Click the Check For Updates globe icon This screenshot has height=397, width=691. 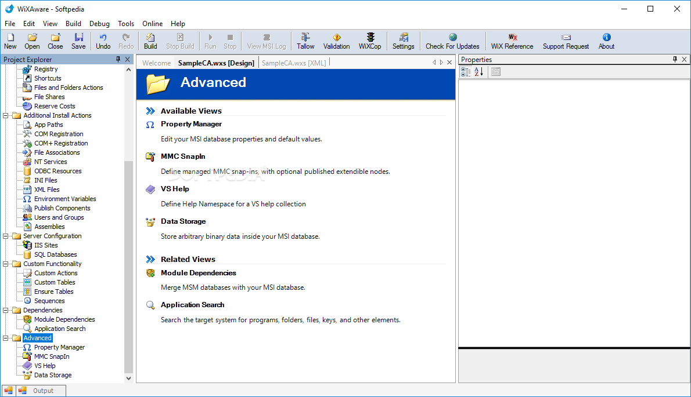tap(452, 37)
